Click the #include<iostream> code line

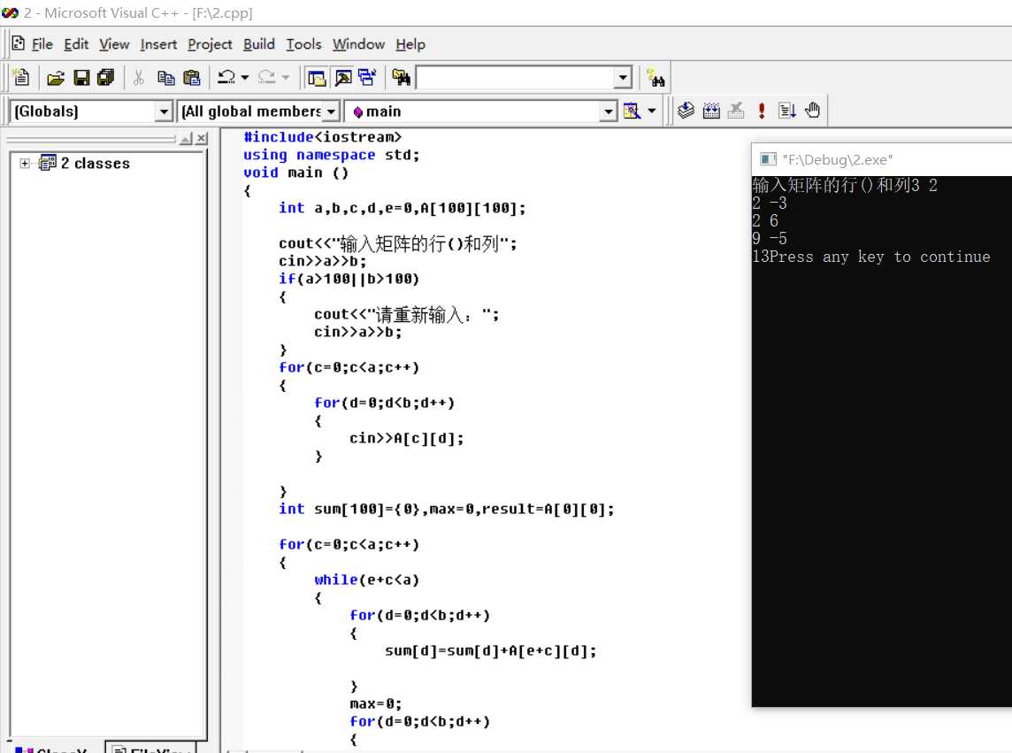tap(322, 137)
